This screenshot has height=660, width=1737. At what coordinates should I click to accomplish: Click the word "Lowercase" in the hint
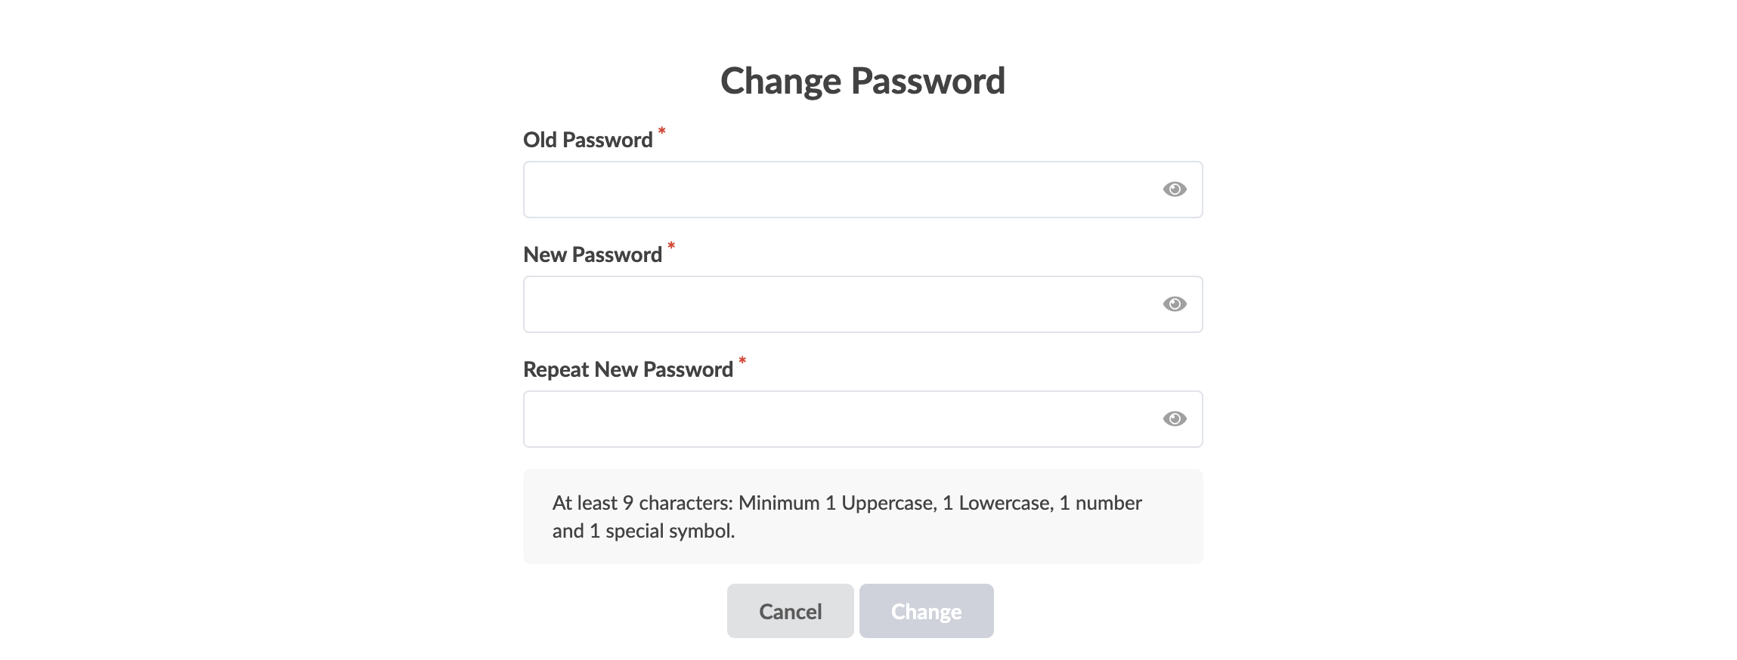[1005, 503]
